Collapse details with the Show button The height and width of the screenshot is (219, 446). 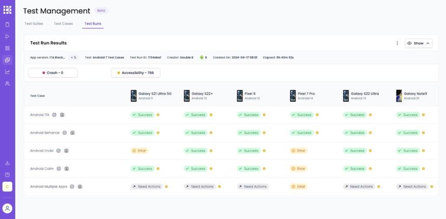[419, 43]
